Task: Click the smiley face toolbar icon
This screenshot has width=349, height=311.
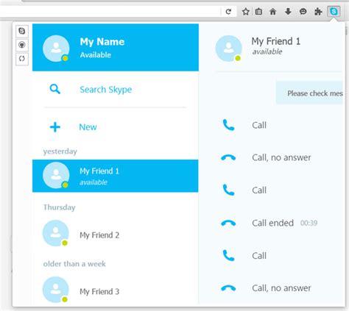Action: tap(303, 11)
